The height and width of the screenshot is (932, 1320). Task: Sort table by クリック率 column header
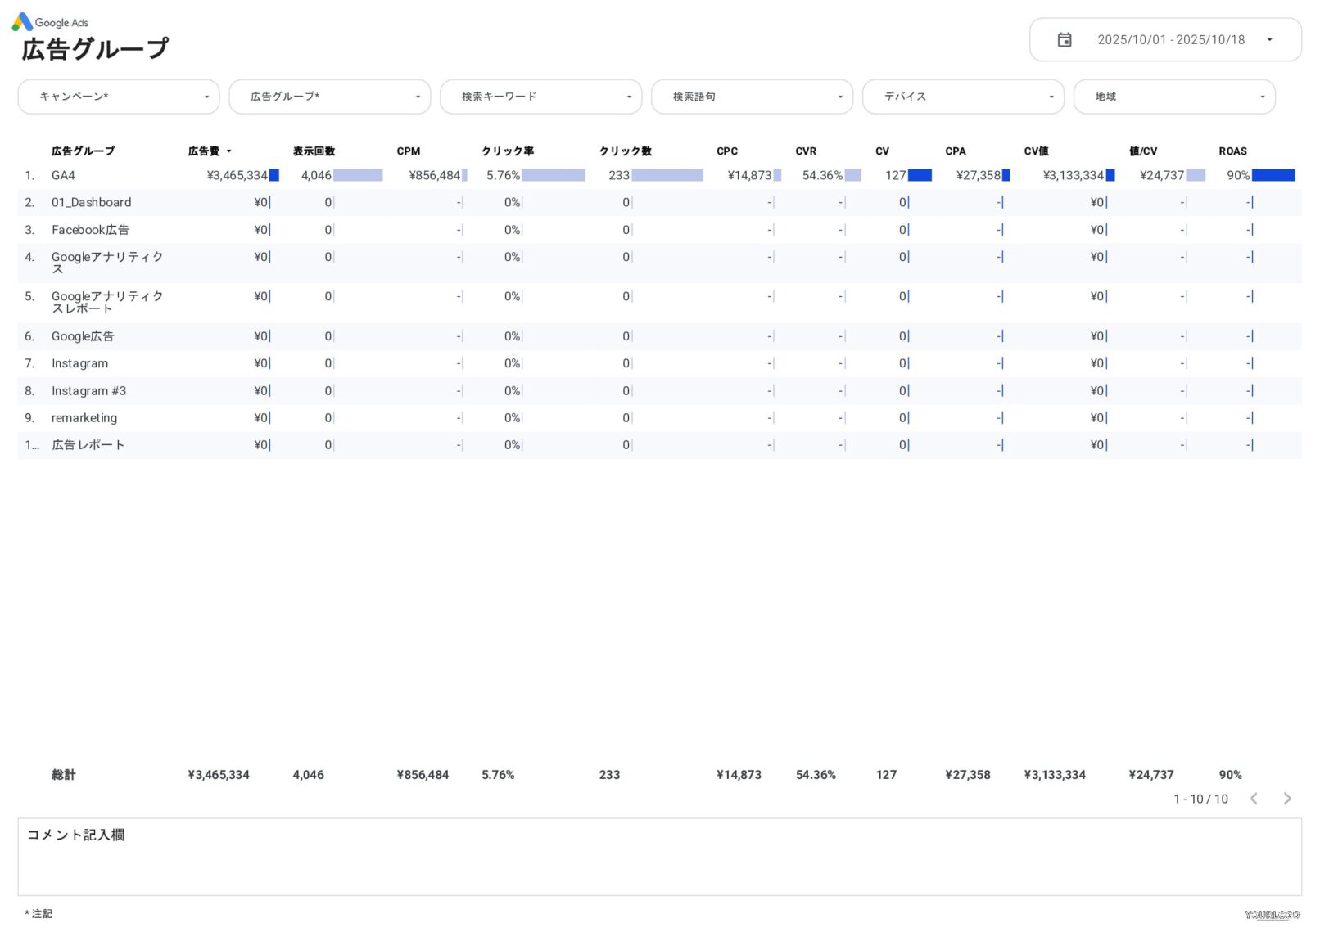pos(507,151)
